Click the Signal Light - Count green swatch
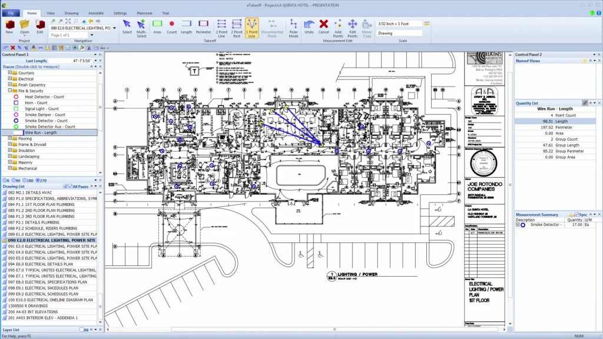This screenshot has height=339, width=603. [16, 109]
